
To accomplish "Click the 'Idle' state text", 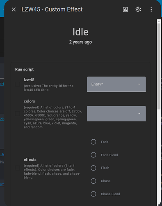I will click(x=80, y=32).
